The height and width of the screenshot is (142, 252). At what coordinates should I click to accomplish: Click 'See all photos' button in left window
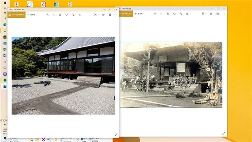[17, 15]
